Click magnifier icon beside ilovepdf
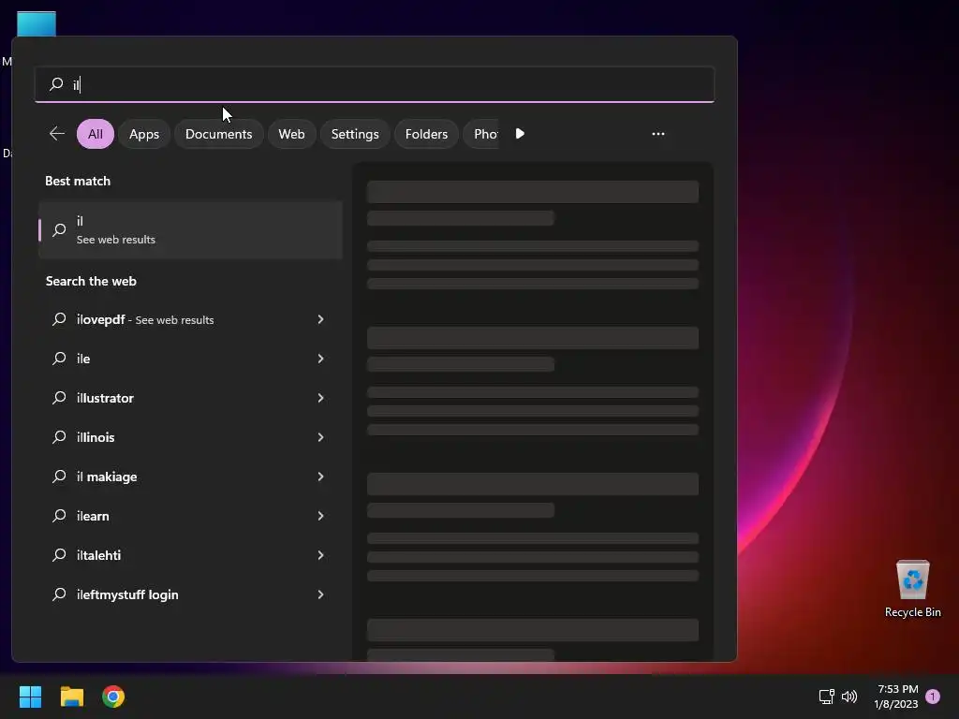The width and height of the screenshot is (959, 719). click(59, 319)
